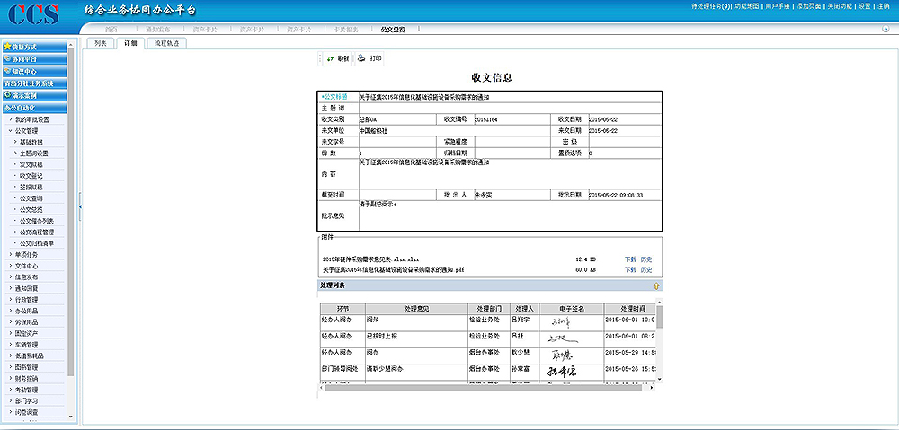Download the pdf attachment via 下载
This screenshot has height=430, width=899.
pyautogui.click(x=630, y=269)
